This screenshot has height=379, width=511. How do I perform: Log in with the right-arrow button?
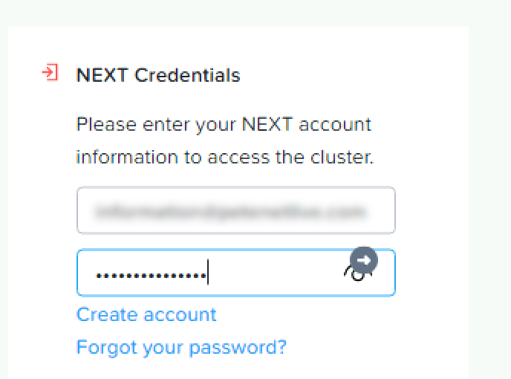coord(364,260)
